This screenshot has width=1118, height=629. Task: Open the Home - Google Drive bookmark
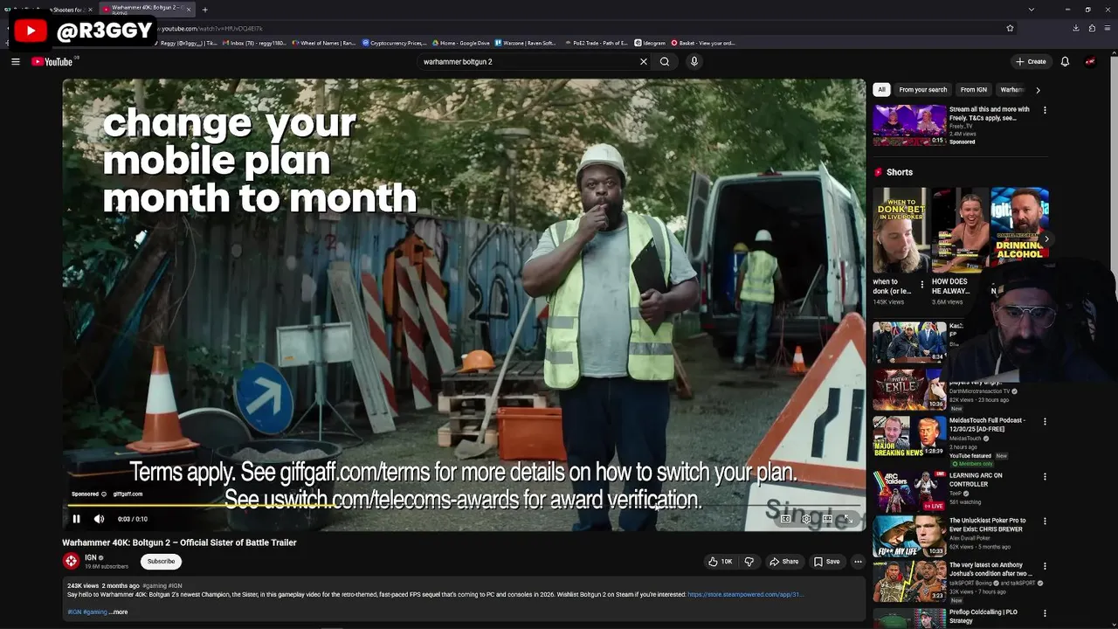tap(460, 43)
